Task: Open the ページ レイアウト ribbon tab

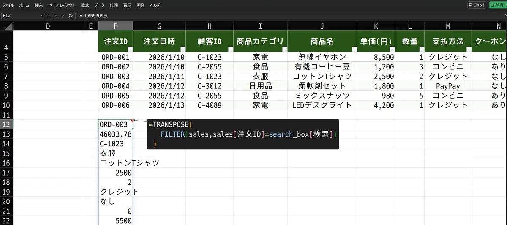Action: (62, 5)
